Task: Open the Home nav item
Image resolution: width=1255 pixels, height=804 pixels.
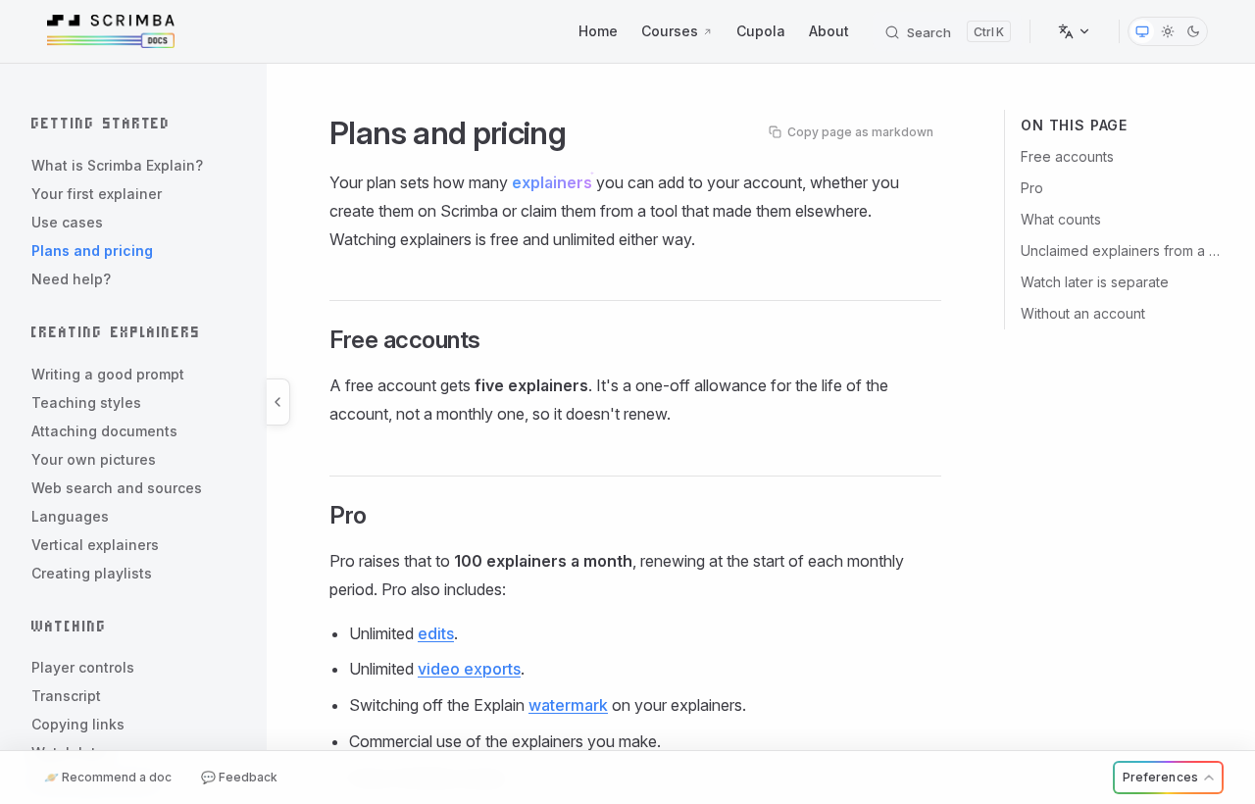Action: pyautogui.click(x=598, y=31)
